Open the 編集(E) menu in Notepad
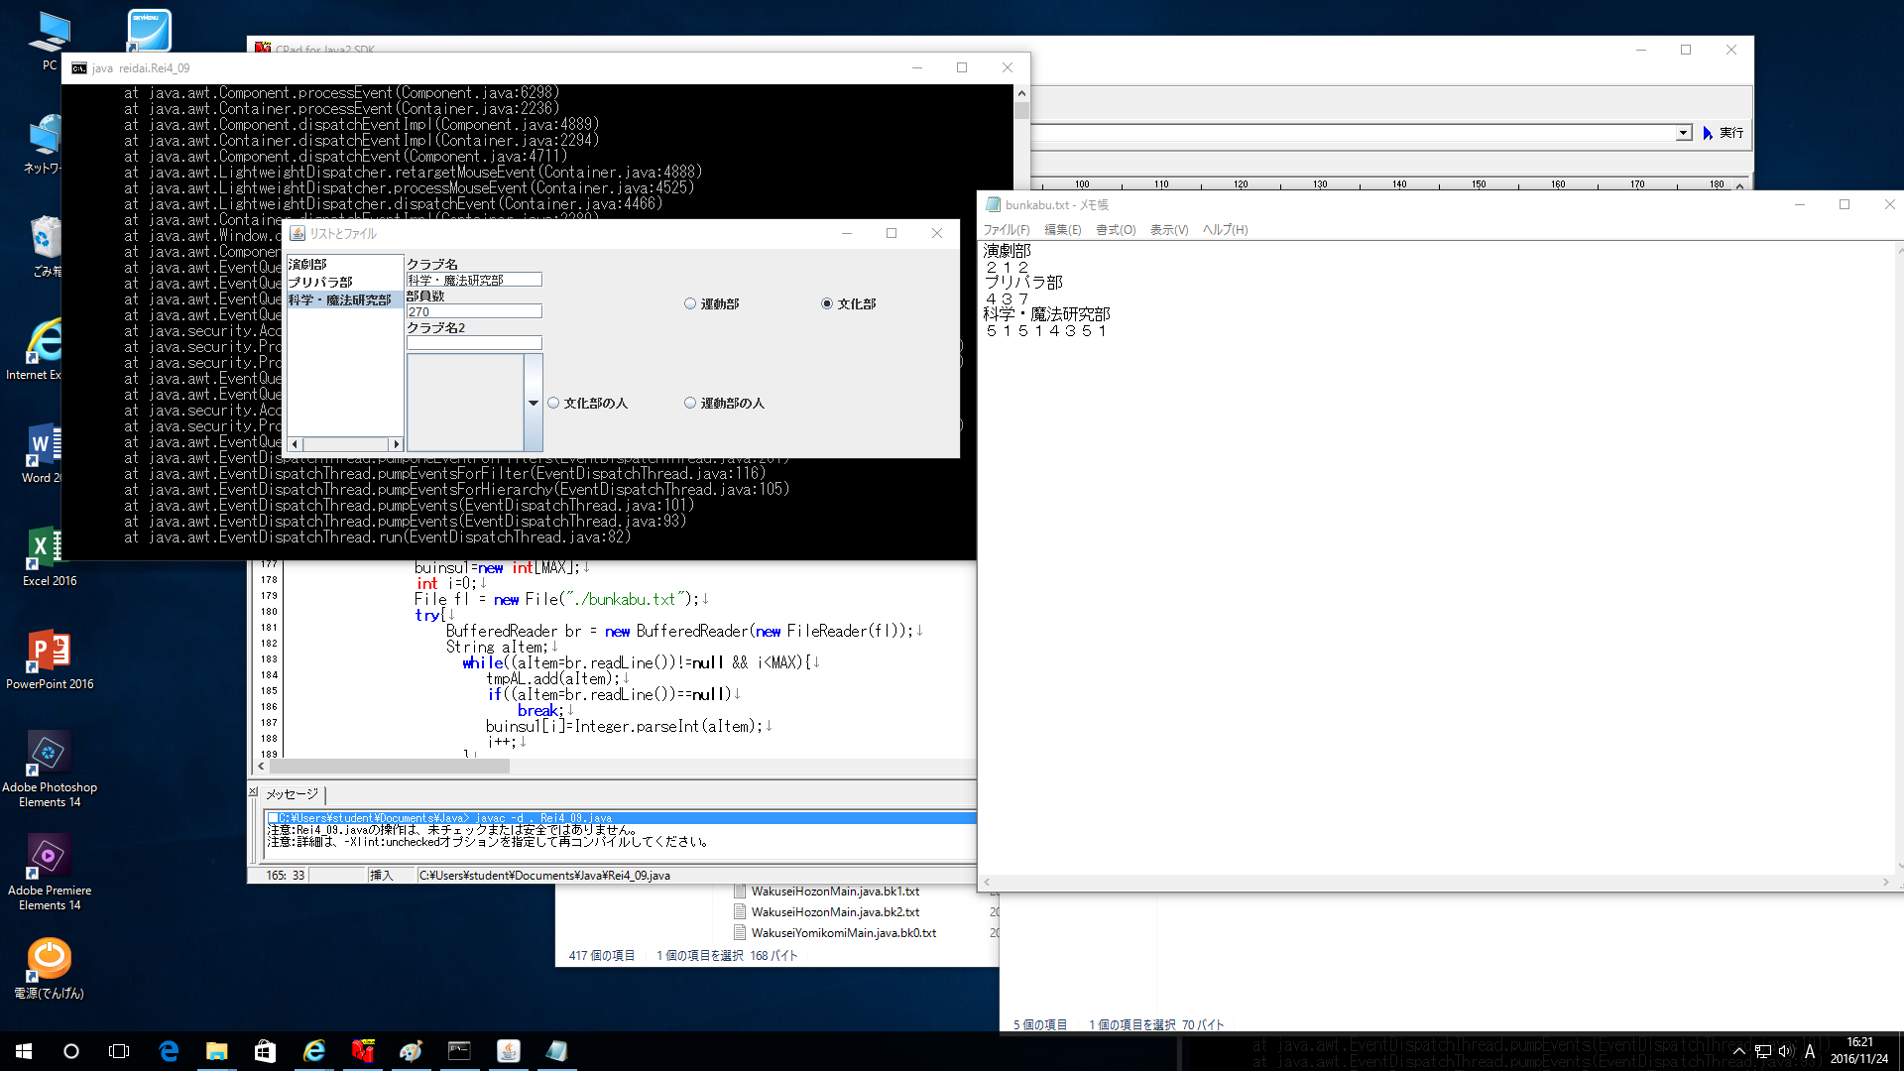1904x1071 pixels. tap(1062, 230)
